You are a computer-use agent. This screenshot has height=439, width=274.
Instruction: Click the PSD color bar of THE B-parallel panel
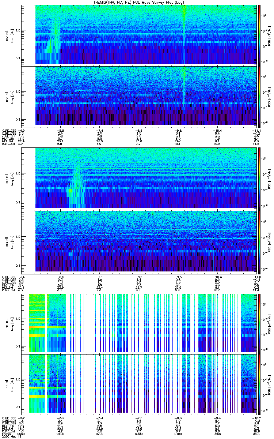(260, 384)
